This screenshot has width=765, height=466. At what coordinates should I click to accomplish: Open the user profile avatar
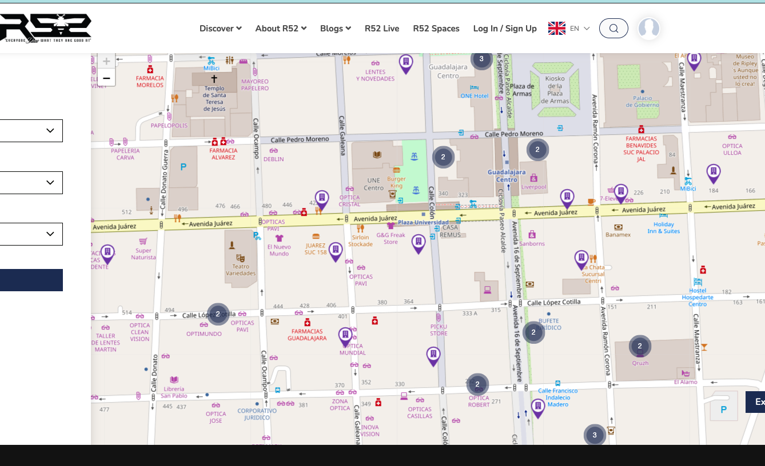pyautogui.click(x=648, y=29)
